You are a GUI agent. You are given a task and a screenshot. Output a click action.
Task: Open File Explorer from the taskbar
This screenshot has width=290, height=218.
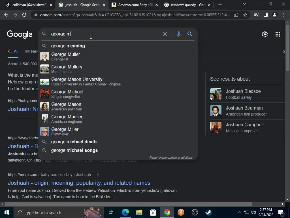139,212
